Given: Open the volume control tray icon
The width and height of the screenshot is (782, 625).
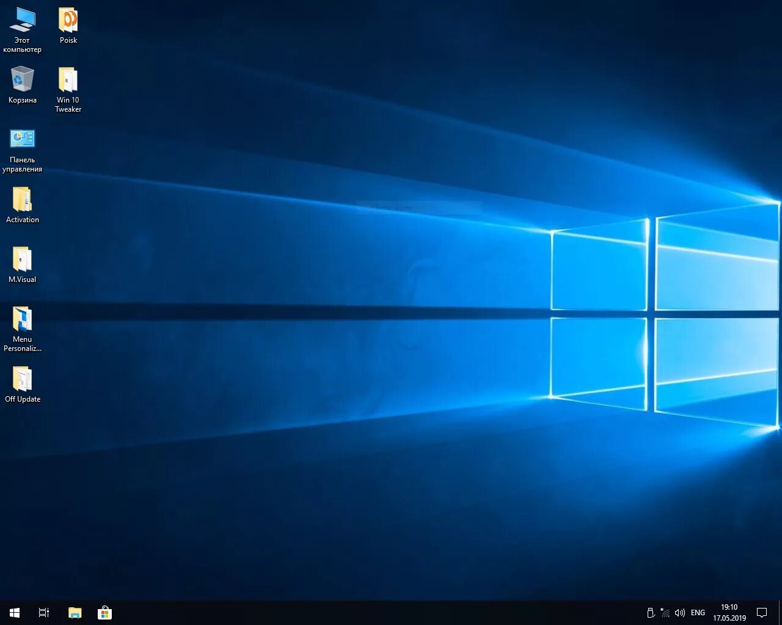Looking at the screenshot, I should click(680, 613).
